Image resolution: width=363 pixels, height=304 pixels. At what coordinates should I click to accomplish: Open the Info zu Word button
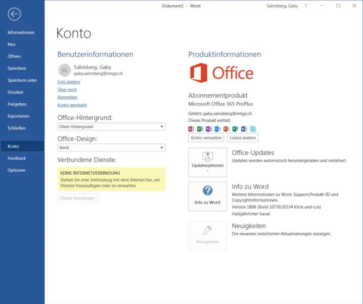pyautogui.click(x=208, y=196)
